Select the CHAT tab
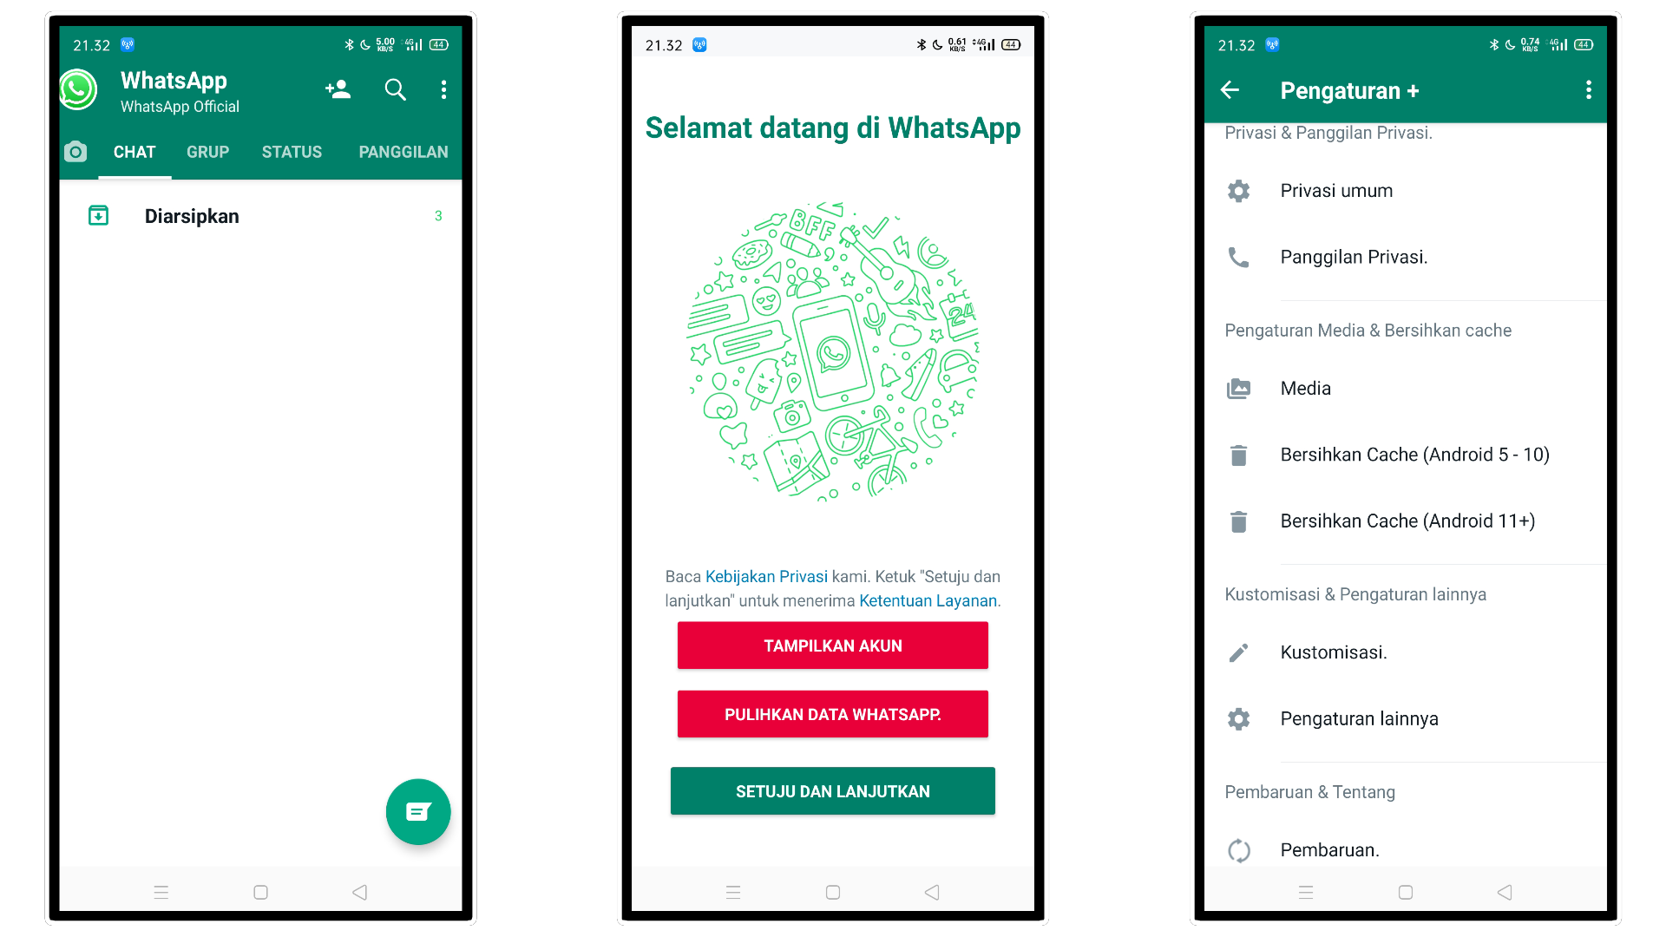Image resolution: width=1666 pixels, height=937 pixels. point(134,150)
